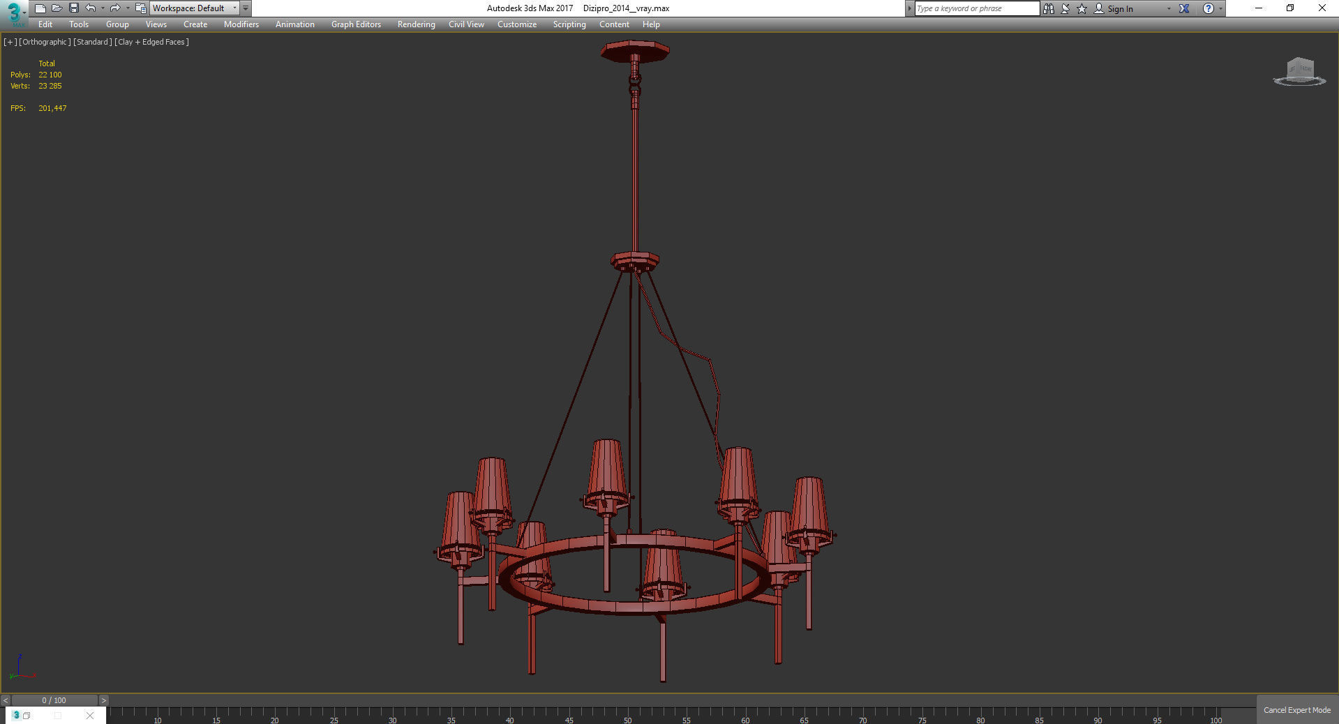This screenshot has height=724, width=1339.
Task: Click Cancel Expert Mode button
Action: tap(1297, 710)
